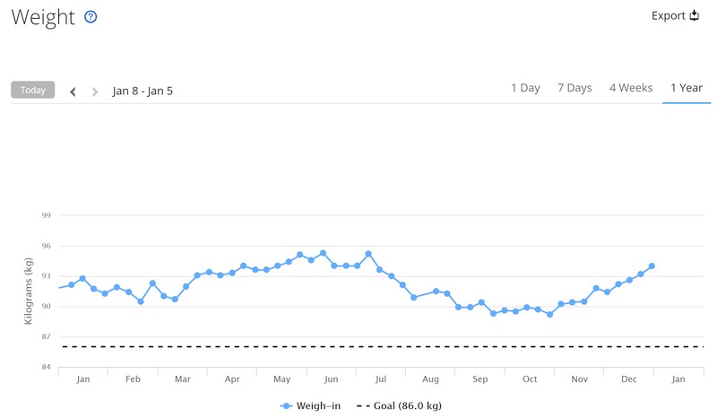Switch to the 7 Days tab
Screen dimensions: 717x418
click(x=574, y=88)
